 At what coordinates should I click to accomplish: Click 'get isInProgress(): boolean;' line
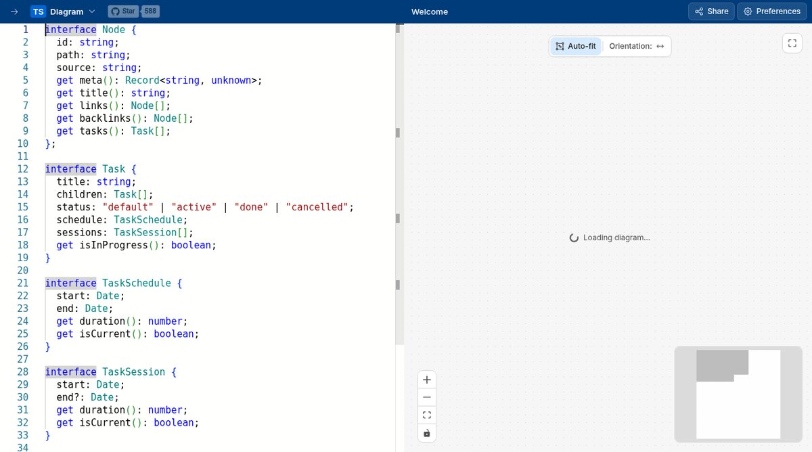point(136,245)
